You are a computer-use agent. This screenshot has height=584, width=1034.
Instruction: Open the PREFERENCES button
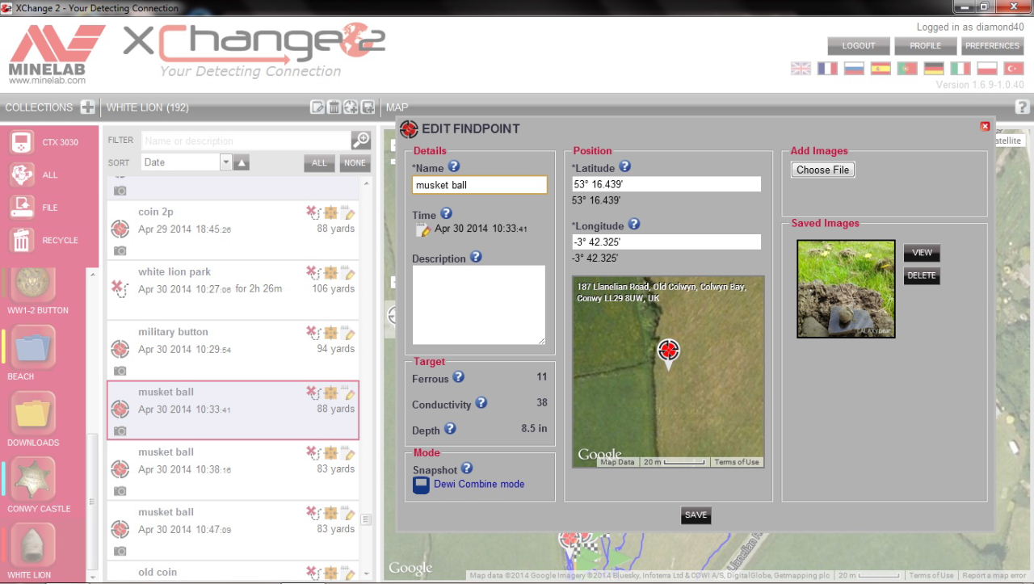click(x=993, y=46)
